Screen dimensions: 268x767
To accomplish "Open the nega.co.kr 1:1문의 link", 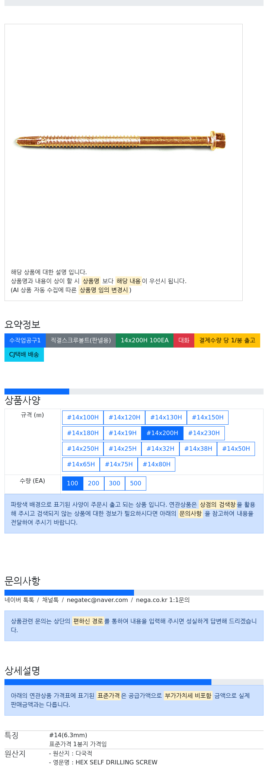I will pyautogui.click(x=163, y=600).
